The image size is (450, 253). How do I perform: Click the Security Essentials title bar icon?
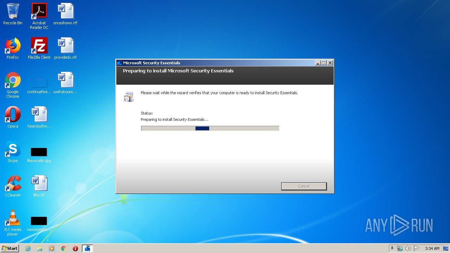click(120, 63)
